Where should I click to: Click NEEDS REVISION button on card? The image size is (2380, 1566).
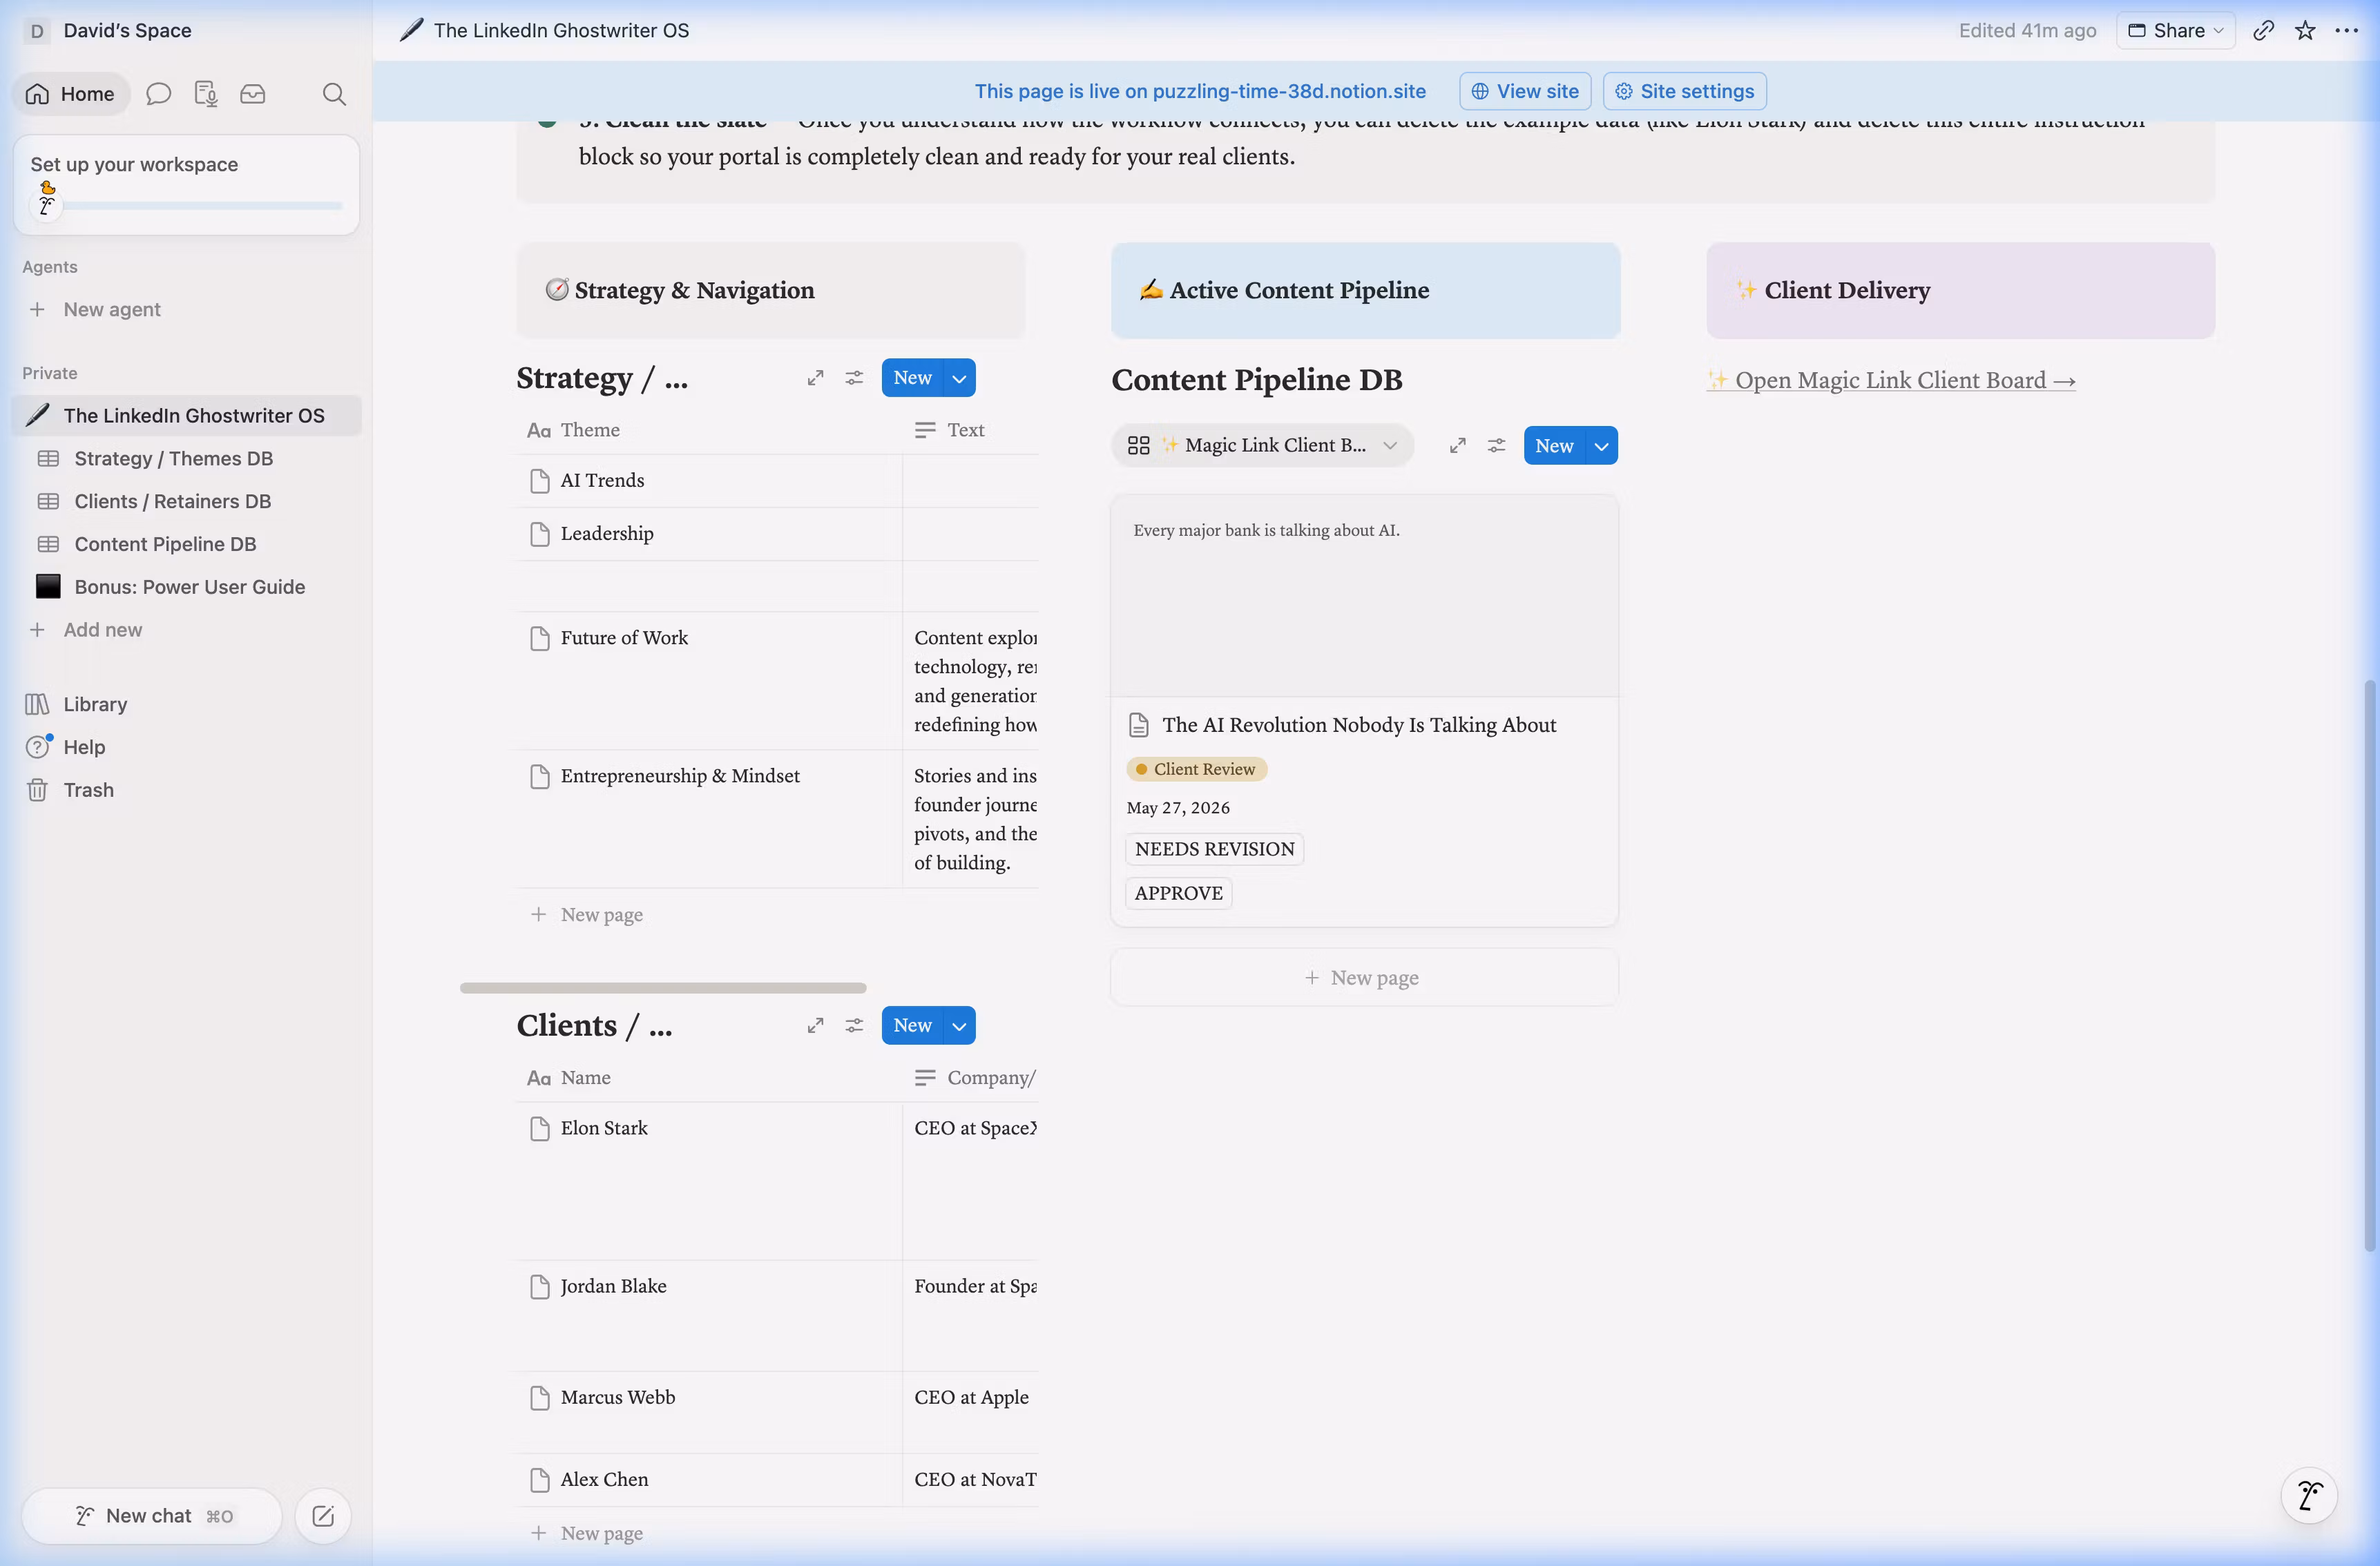tap(1214, 850)
